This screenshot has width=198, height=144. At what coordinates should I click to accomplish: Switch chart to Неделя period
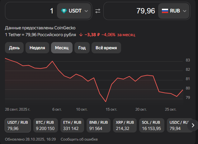point(37,48)
